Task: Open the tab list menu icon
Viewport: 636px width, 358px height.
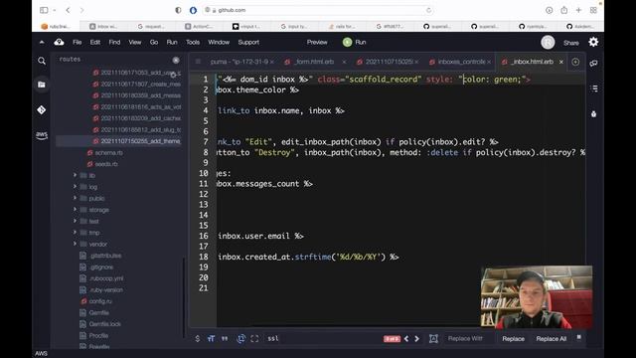Action: (x=198, y=62)
